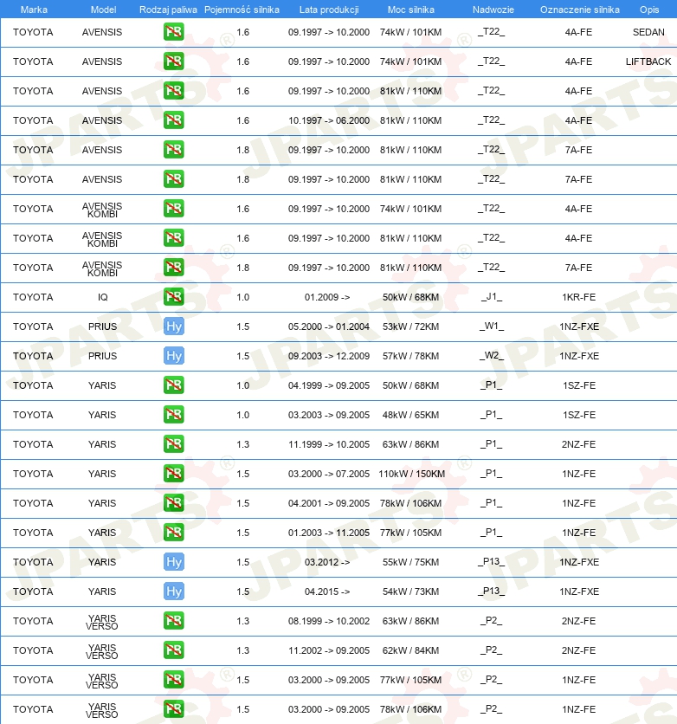
Task: Click the _W1_ body code cell
Action: tap(492, 326)
